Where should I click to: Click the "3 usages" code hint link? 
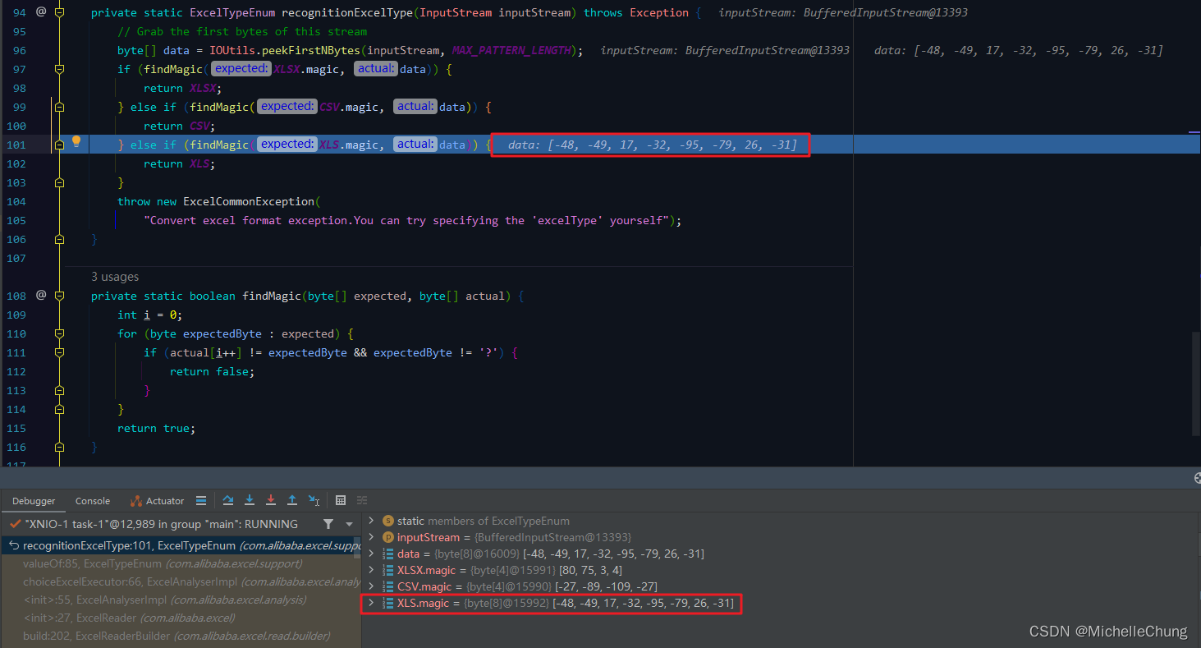(x=115, y=277)
